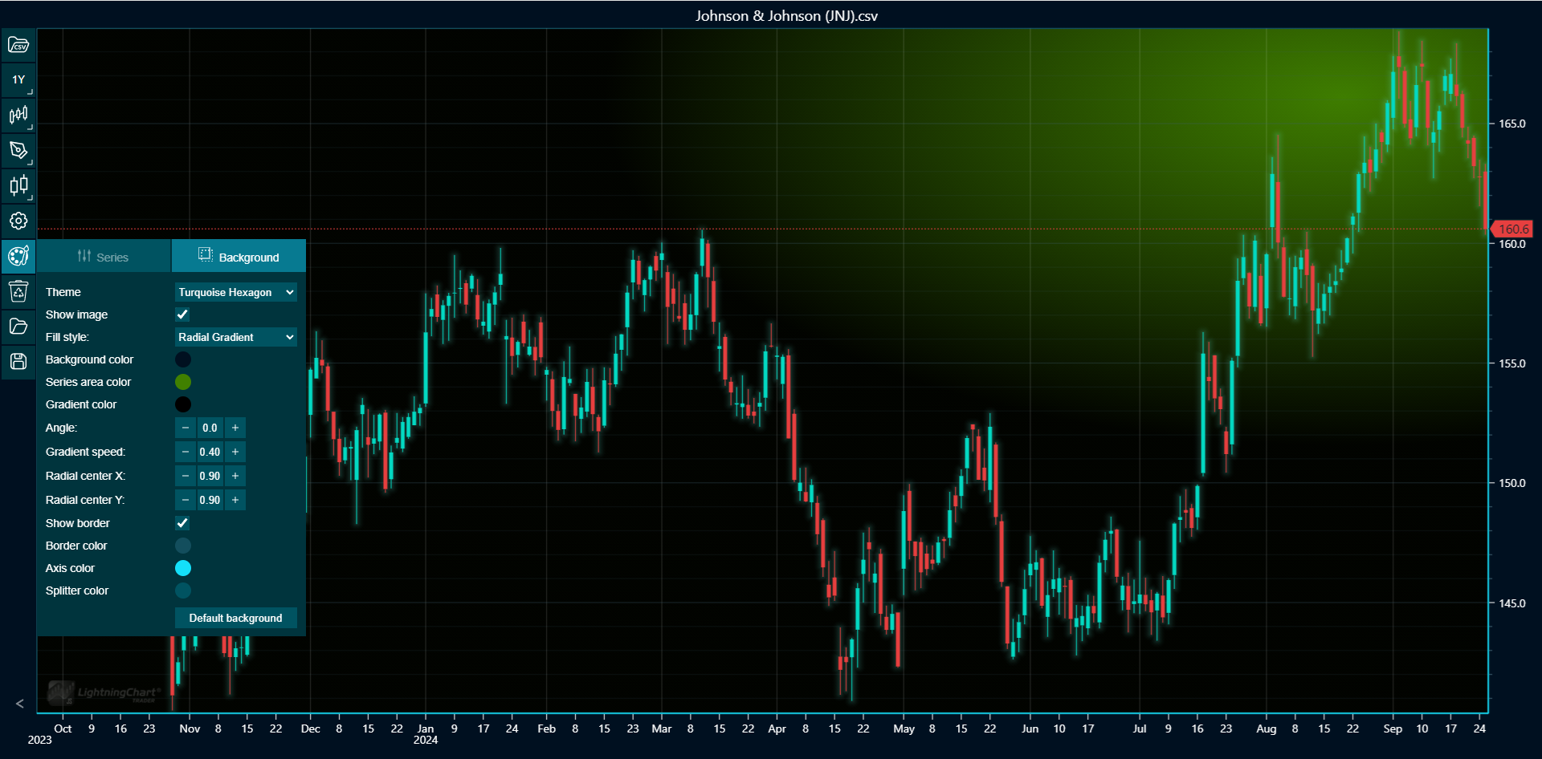Click the Angle value field 0.0
1542x759 pixels.
(x=210, y=428)
